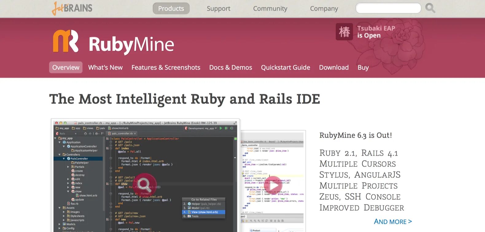Click Multiple Projects text
Viewport: 485px width, 232px height.
tap(359, 186)
